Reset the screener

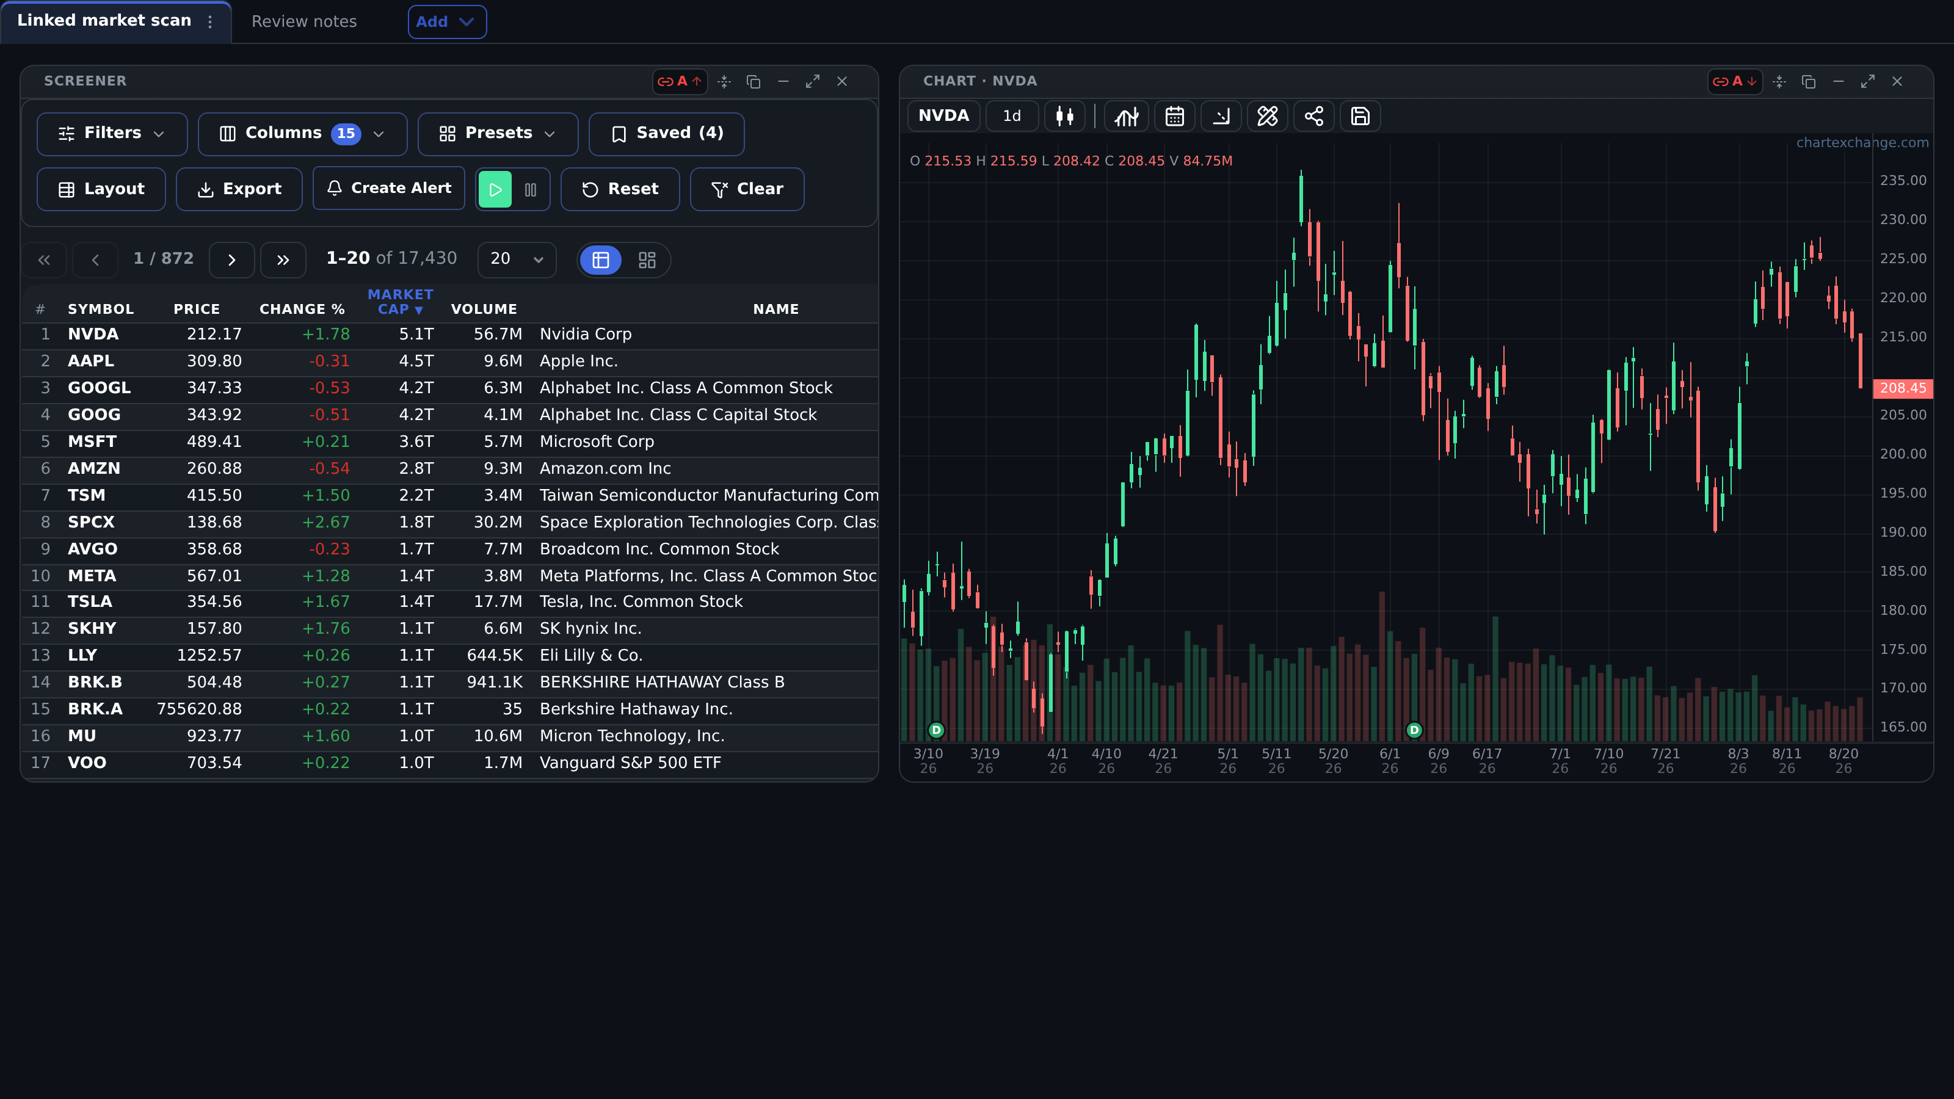tap(620, 190)
